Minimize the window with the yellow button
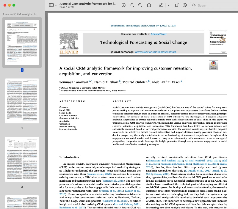Viewport: 238px width, 209px height. pyautogui.click(x=10, y=5)
